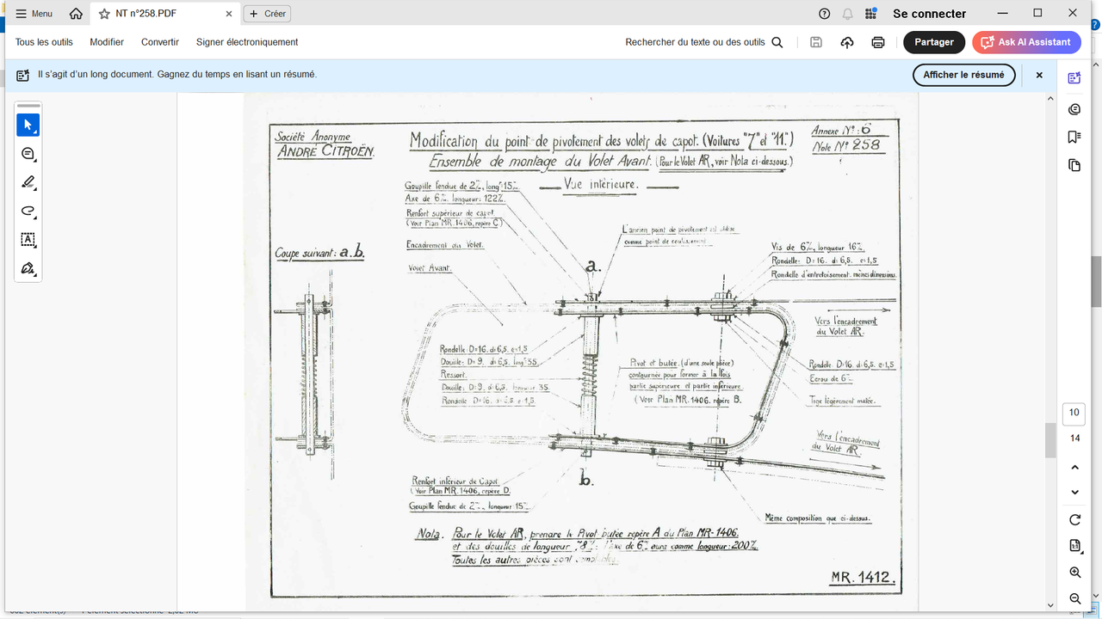1102x619 pixels.
Task: Click 'Coupe suivant: a.b.' label in the drawing
Action: click(x=319, y=253)
